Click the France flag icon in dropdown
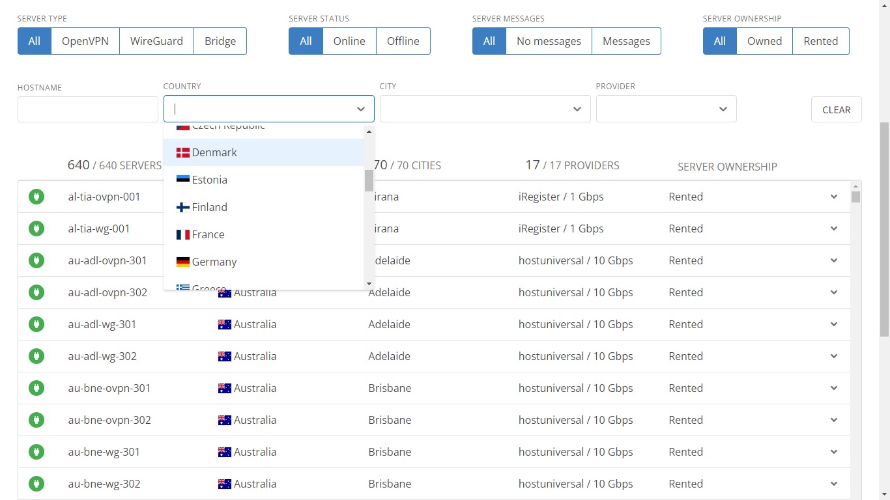The width and height of the screenshot is (890, 500). [x=183, y=234]
